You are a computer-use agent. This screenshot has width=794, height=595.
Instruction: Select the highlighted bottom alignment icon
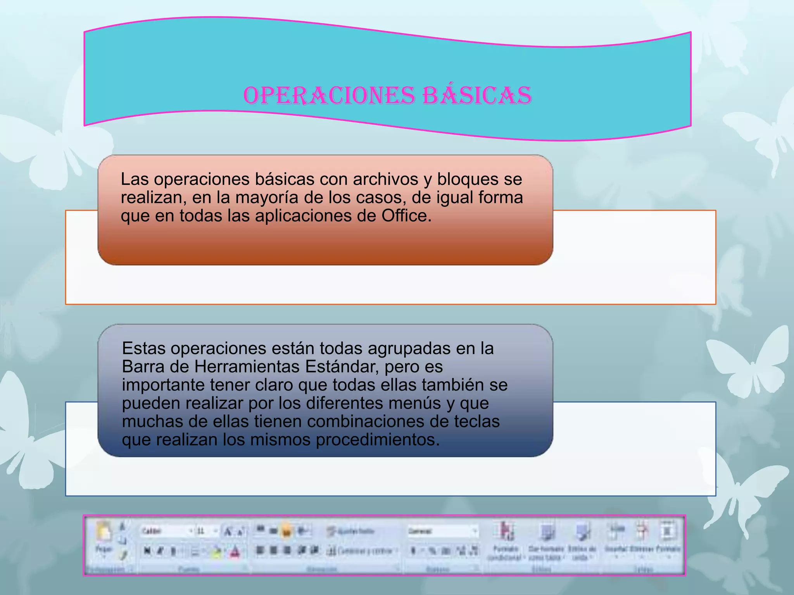click(287, 531)
